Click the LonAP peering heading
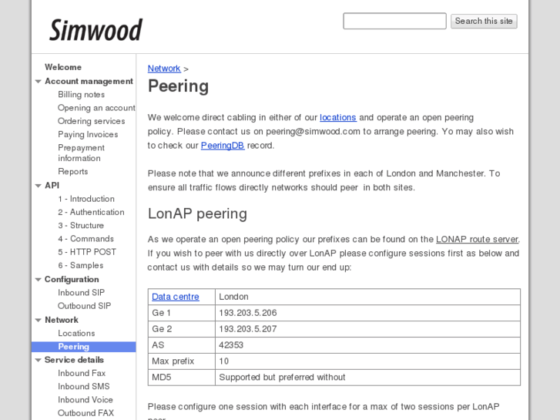 pos(197,213)
